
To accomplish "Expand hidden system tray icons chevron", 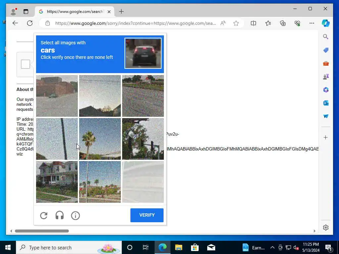I will (272, 247).
